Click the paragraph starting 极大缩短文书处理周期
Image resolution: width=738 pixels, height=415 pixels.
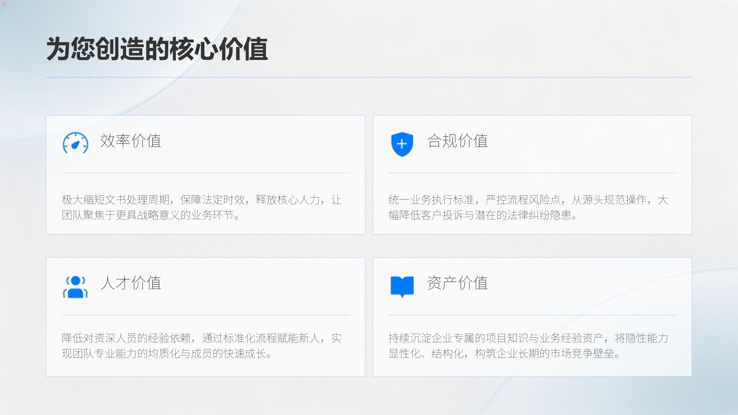[x=202, y=207]
